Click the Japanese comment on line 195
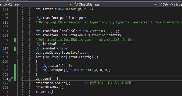This screenshot has height=96, width=182. pyautogui.click(x=109, y=83)
